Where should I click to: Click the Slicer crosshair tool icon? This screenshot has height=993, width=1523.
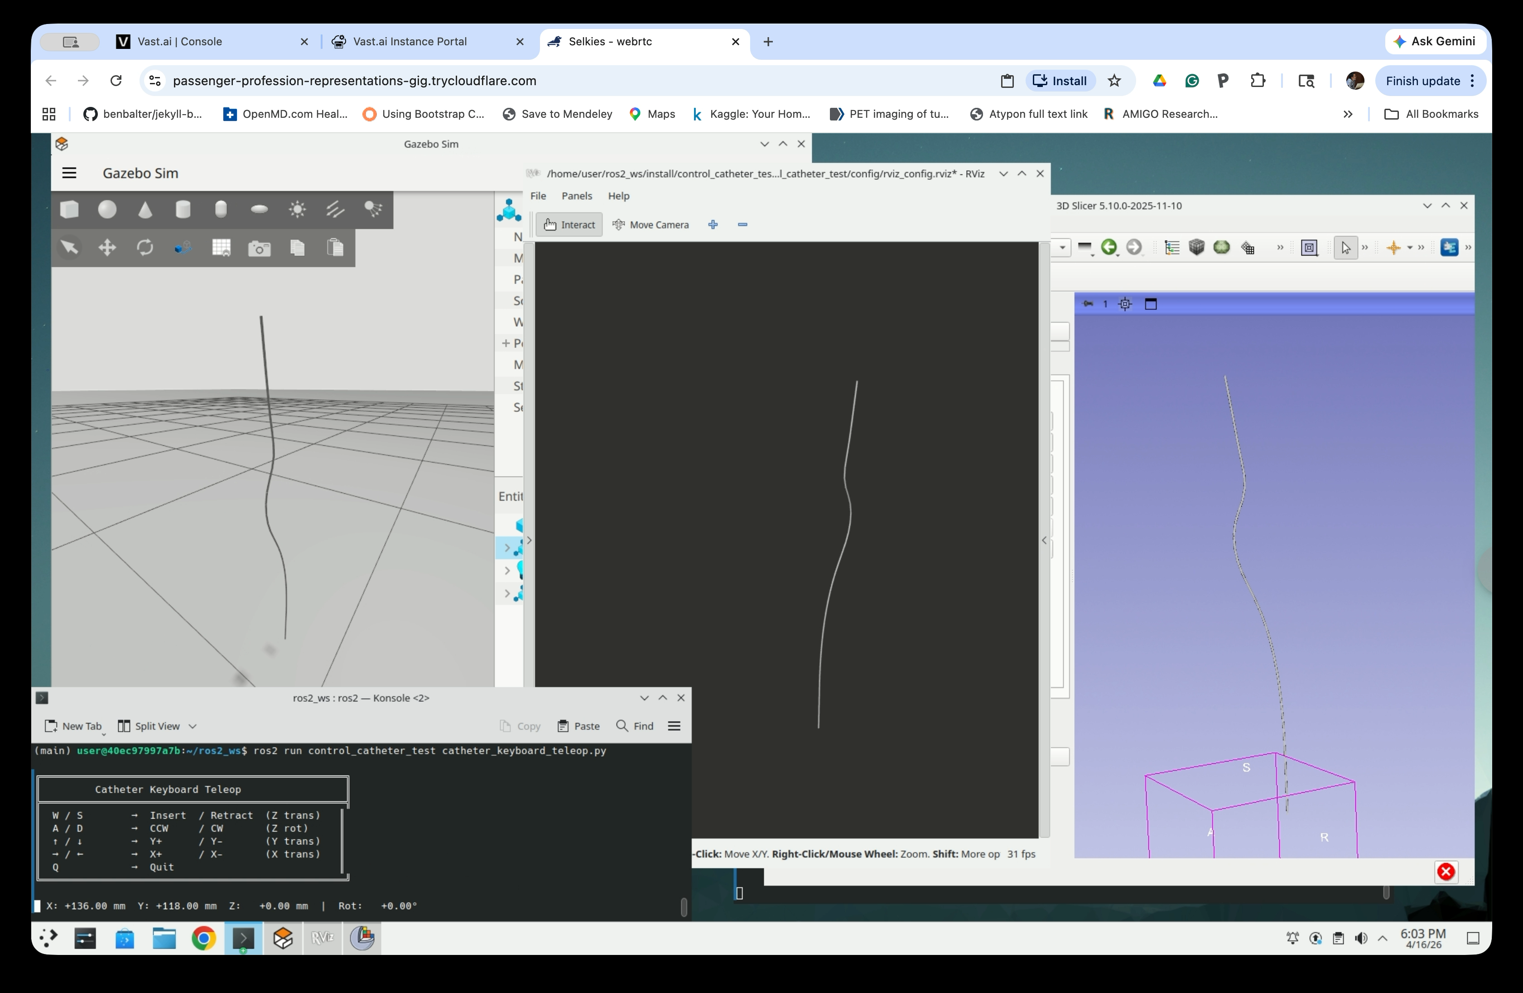tap(1393, 248)
